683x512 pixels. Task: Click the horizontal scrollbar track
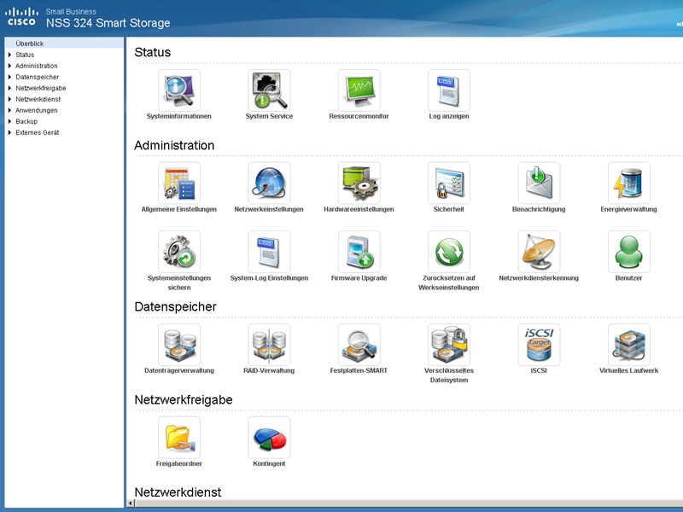click(409, 503)
